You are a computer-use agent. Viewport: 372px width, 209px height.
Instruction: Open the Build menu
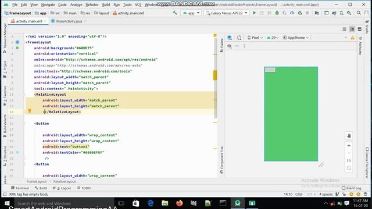point(106,5)
